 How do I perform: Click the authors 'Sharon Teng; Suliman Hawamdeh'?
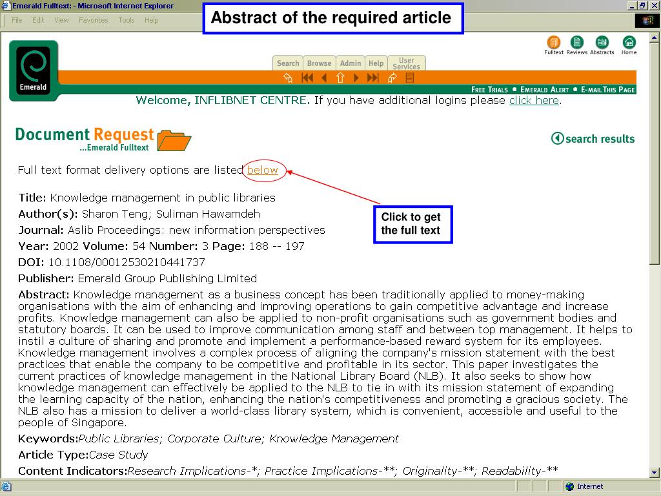point(170,214)
